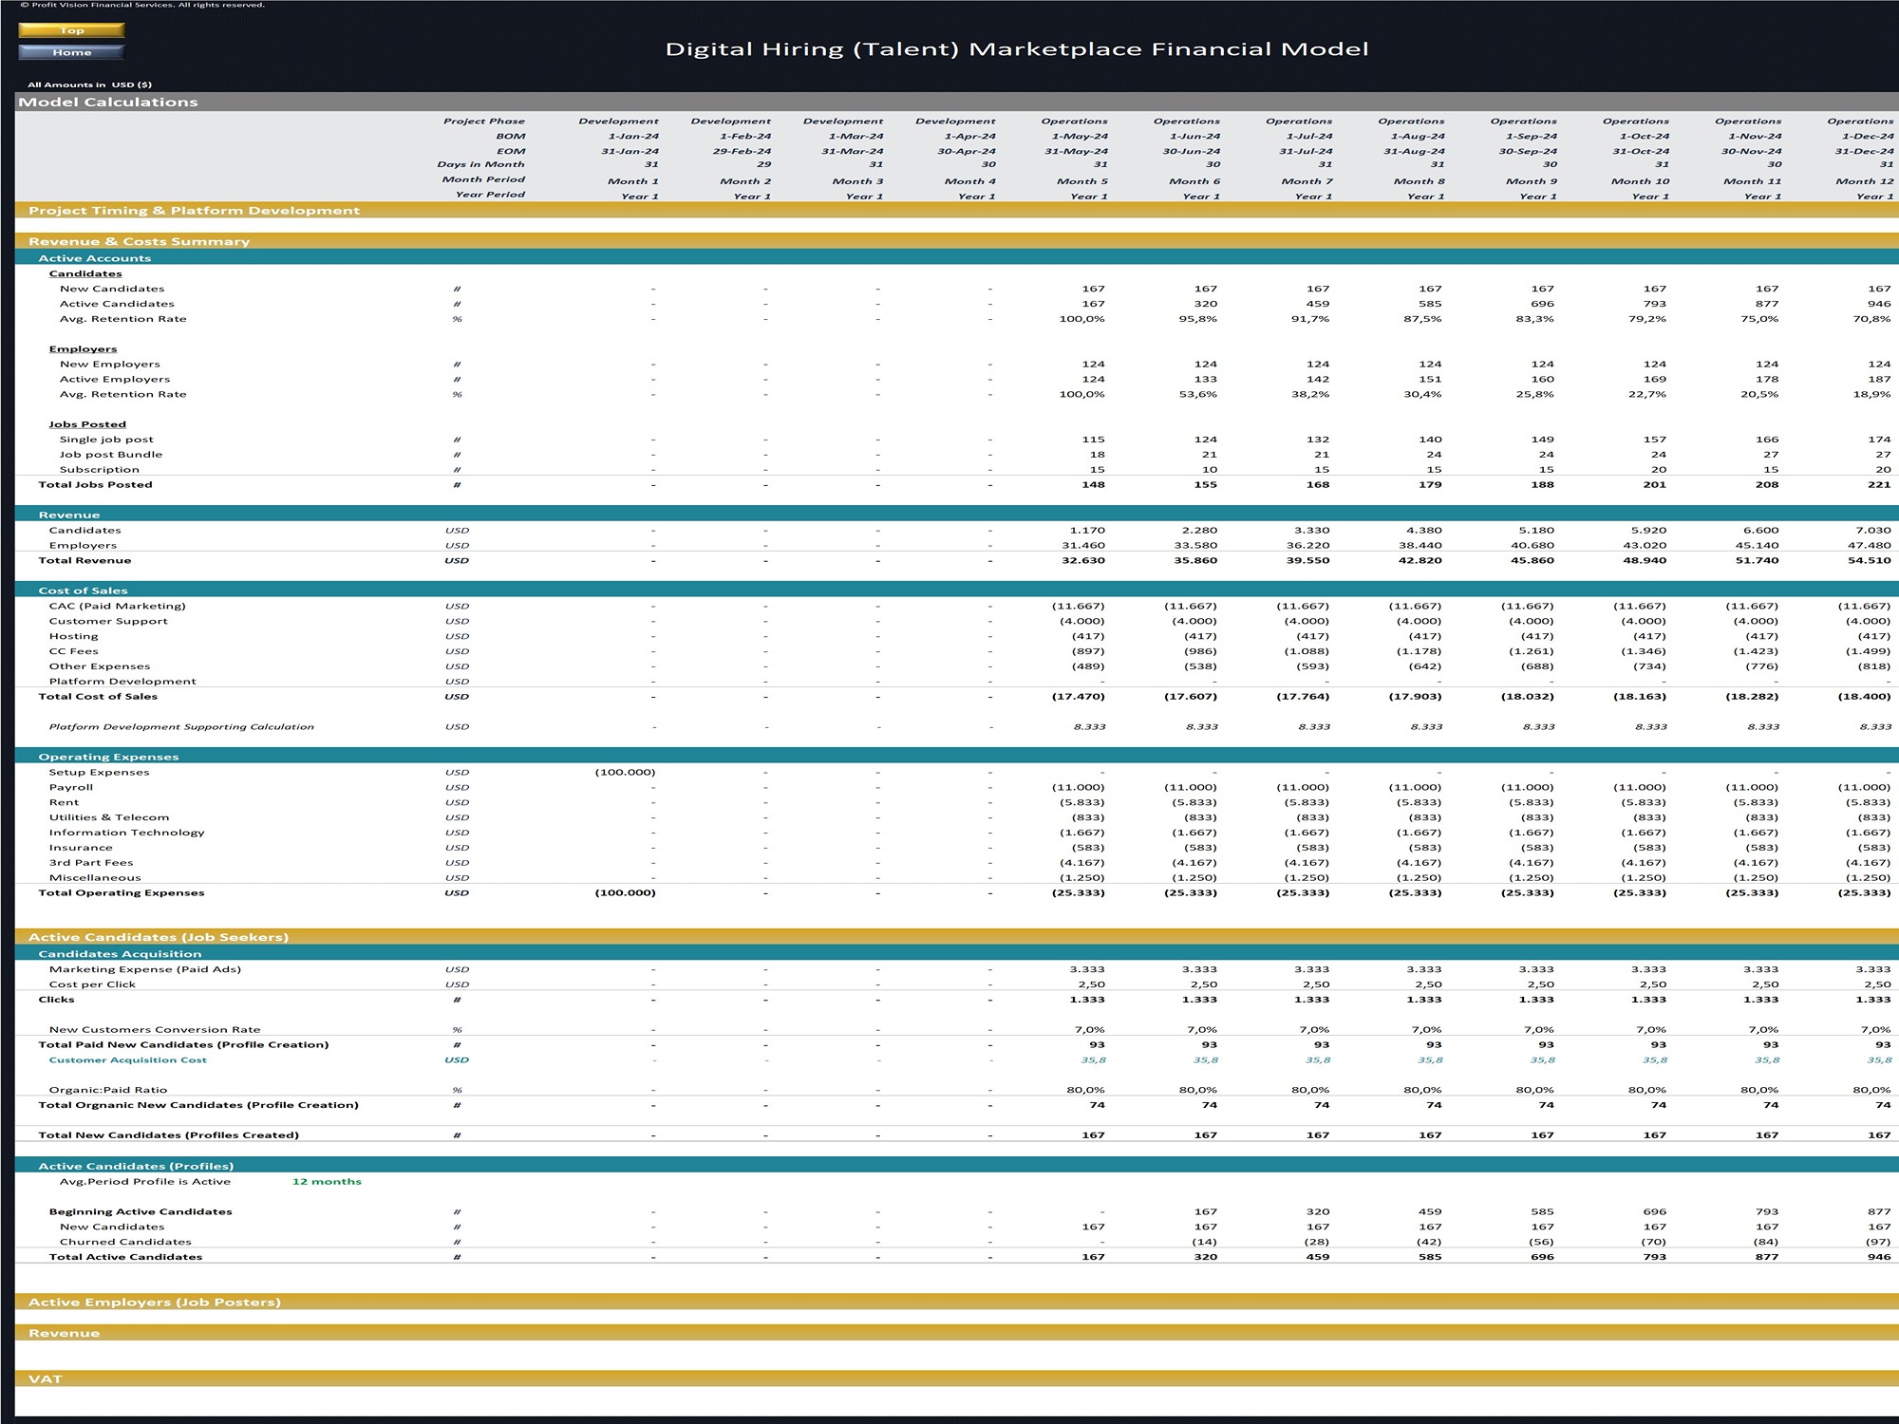Expand the bottom Revenue section header
The height and width of the screenshot is (1424, 1899).
[957, 1333]
